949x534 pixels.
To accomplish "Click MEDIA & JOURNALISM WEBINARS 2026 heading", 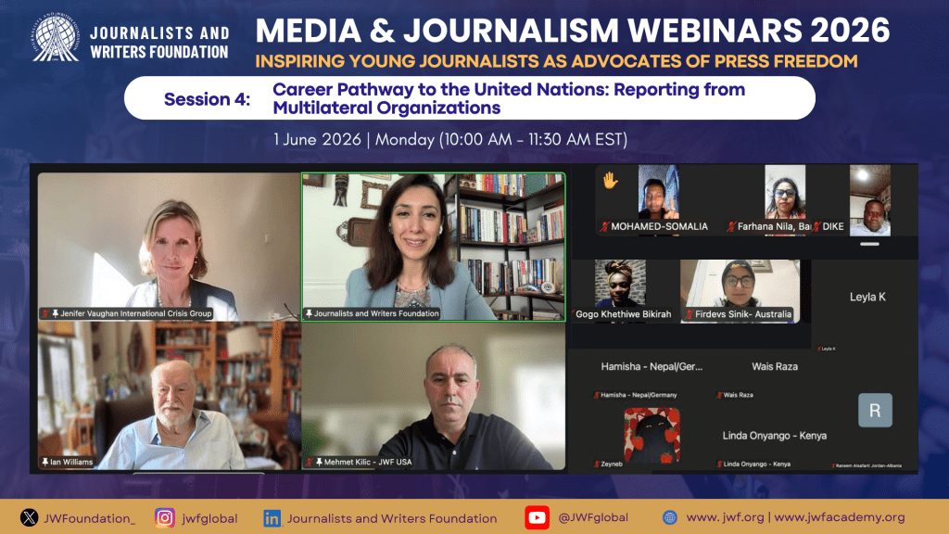I will (x=573, y=31).
